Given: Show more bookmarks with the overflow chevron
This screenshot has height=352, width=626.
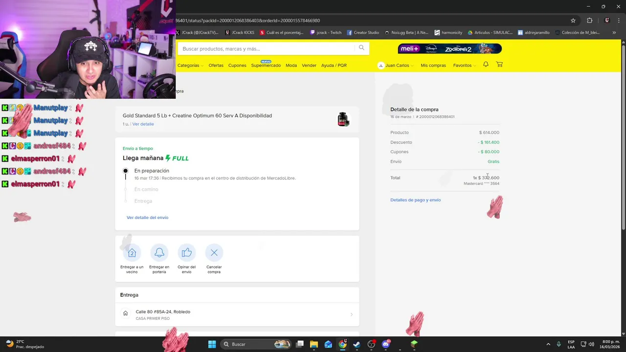Looking at the screenshot, I should tap(614, 33).
